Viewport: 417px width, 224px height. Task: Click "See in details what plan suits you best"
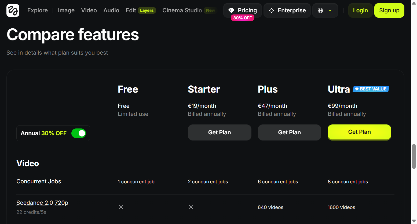click(x=57, y=53)
